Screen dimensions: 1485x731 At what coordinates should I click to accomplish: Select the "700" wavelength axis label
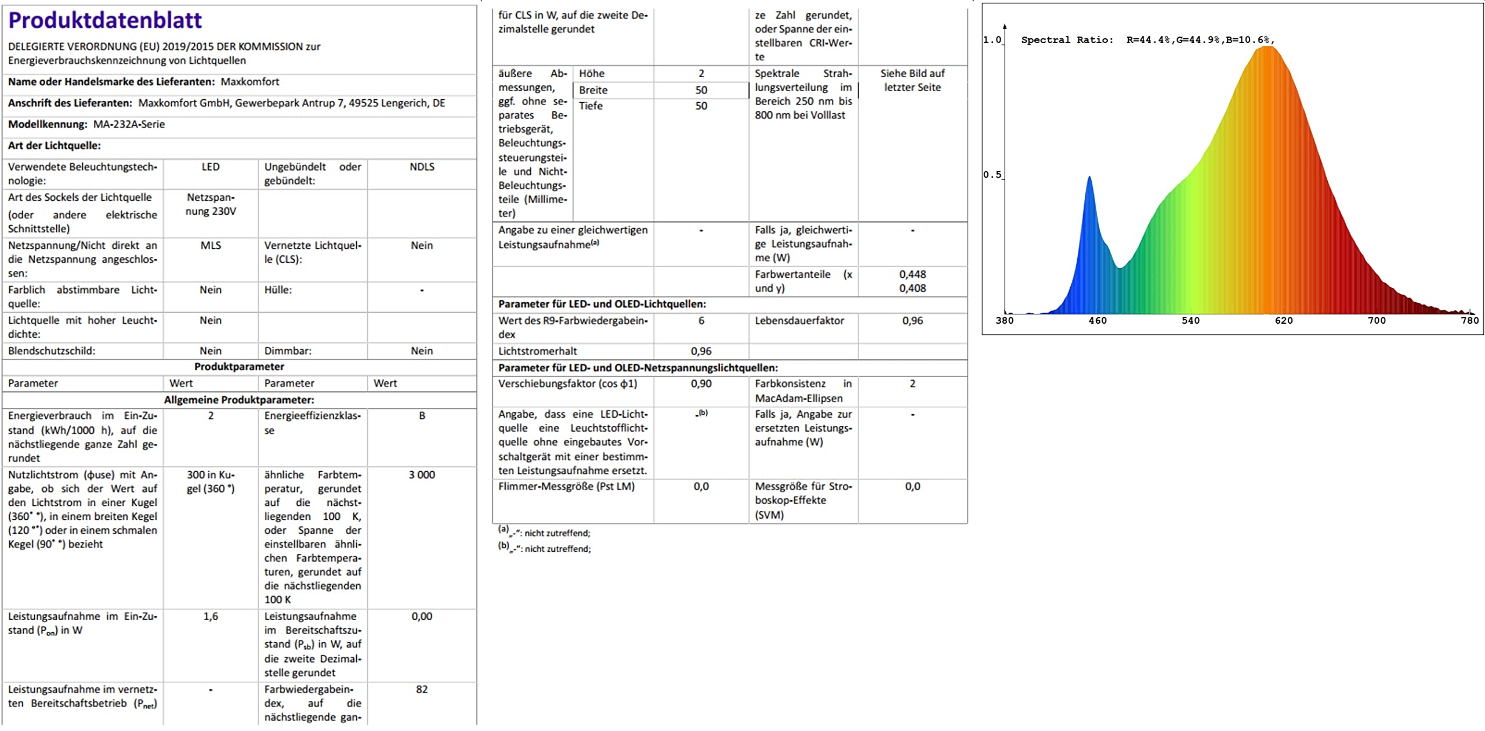point(1377,321)
